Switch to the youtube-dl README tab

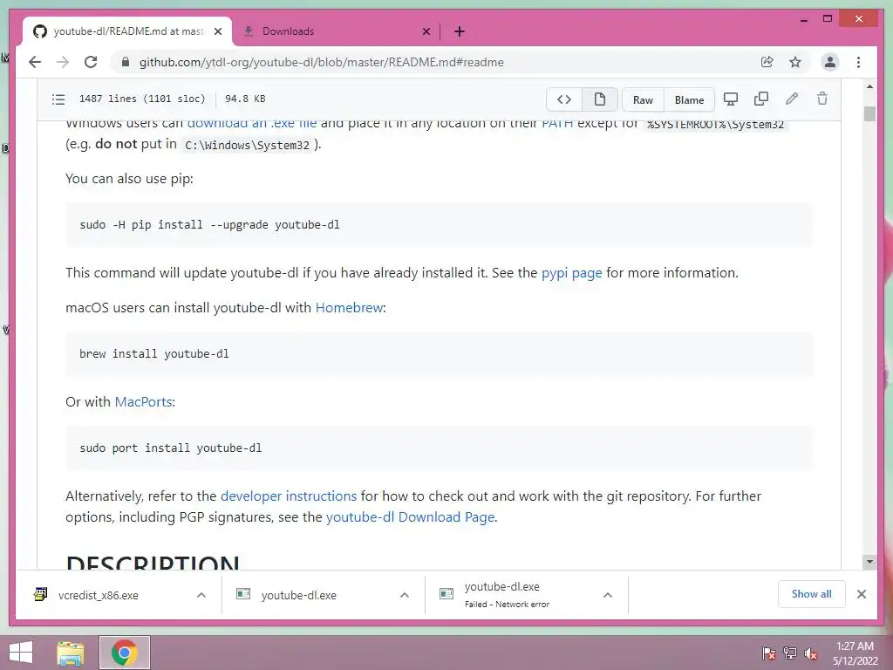pyautogui.click(x=127, y=31)
